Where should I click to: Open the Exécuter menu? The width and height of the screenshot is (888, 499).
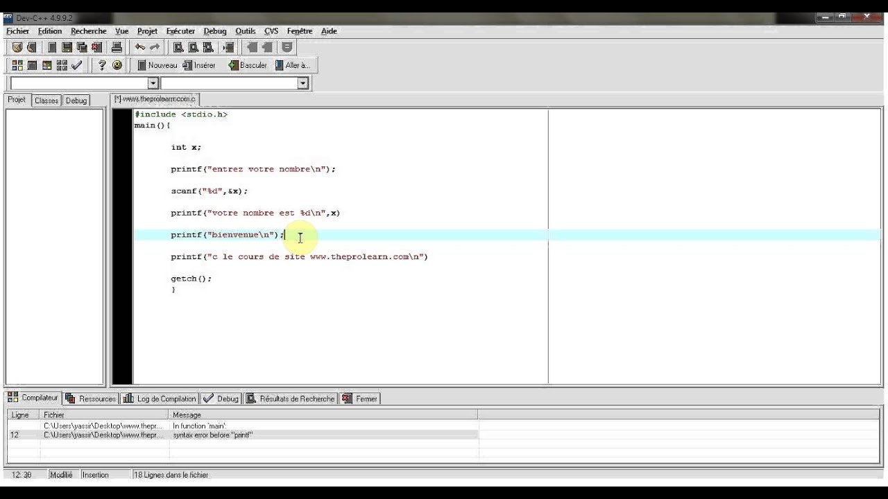click(180, 31)
